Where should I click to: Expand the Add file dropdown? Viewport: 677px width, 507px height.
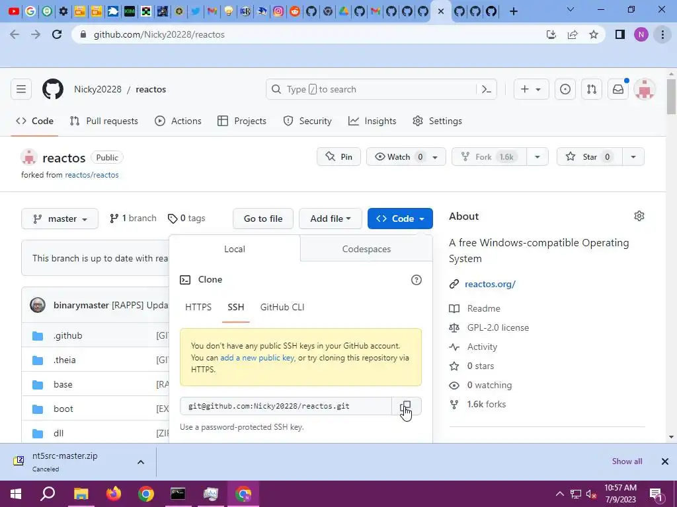(x=331, y=219)
